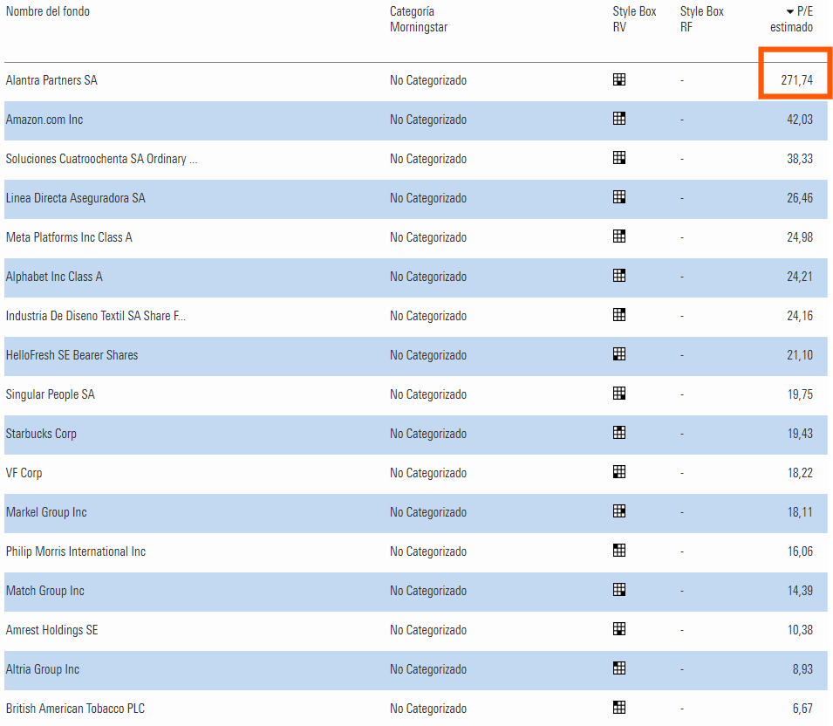Click the P/E value 42,03

(800, 120)
